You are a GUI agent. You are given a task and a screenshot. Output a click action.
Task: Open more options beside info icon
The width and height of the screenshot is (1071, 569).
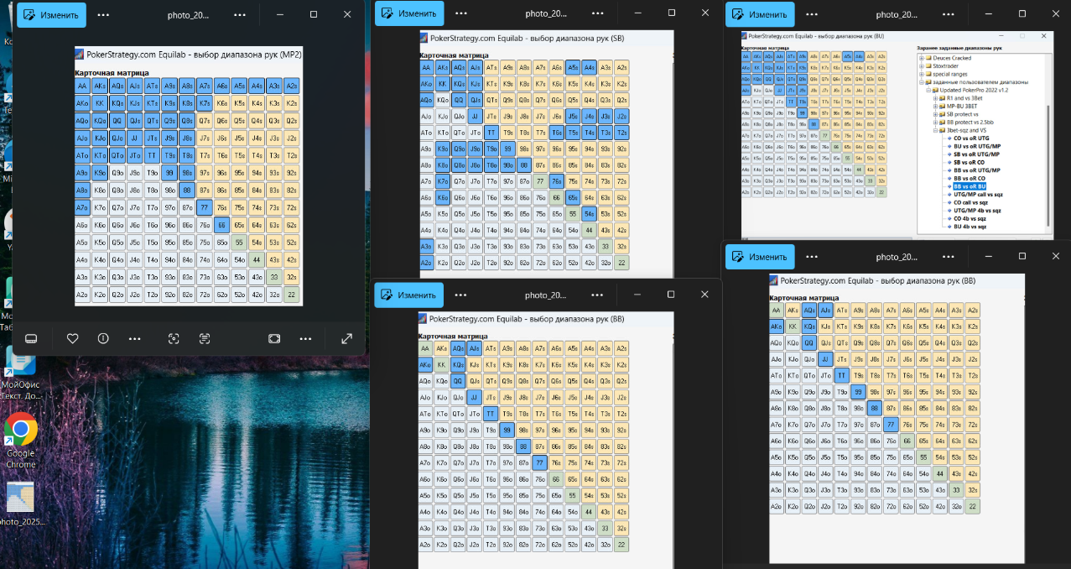pyautogui.click(x=134, y=338)
